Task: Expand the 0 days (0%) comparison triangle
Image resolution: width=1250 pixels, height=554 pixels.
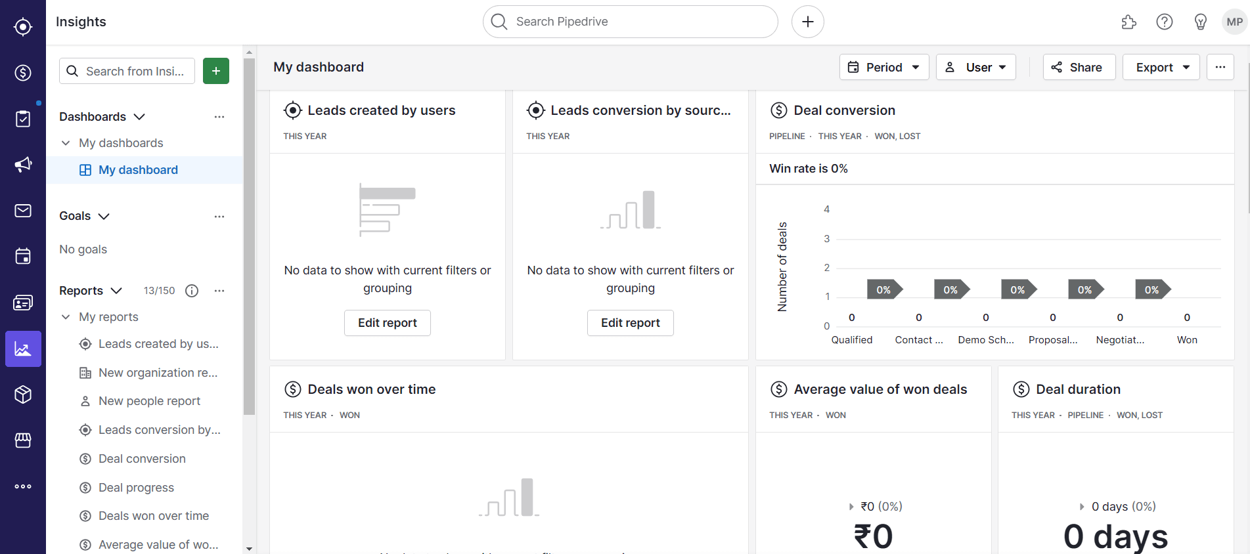Action: point(1082,507)
